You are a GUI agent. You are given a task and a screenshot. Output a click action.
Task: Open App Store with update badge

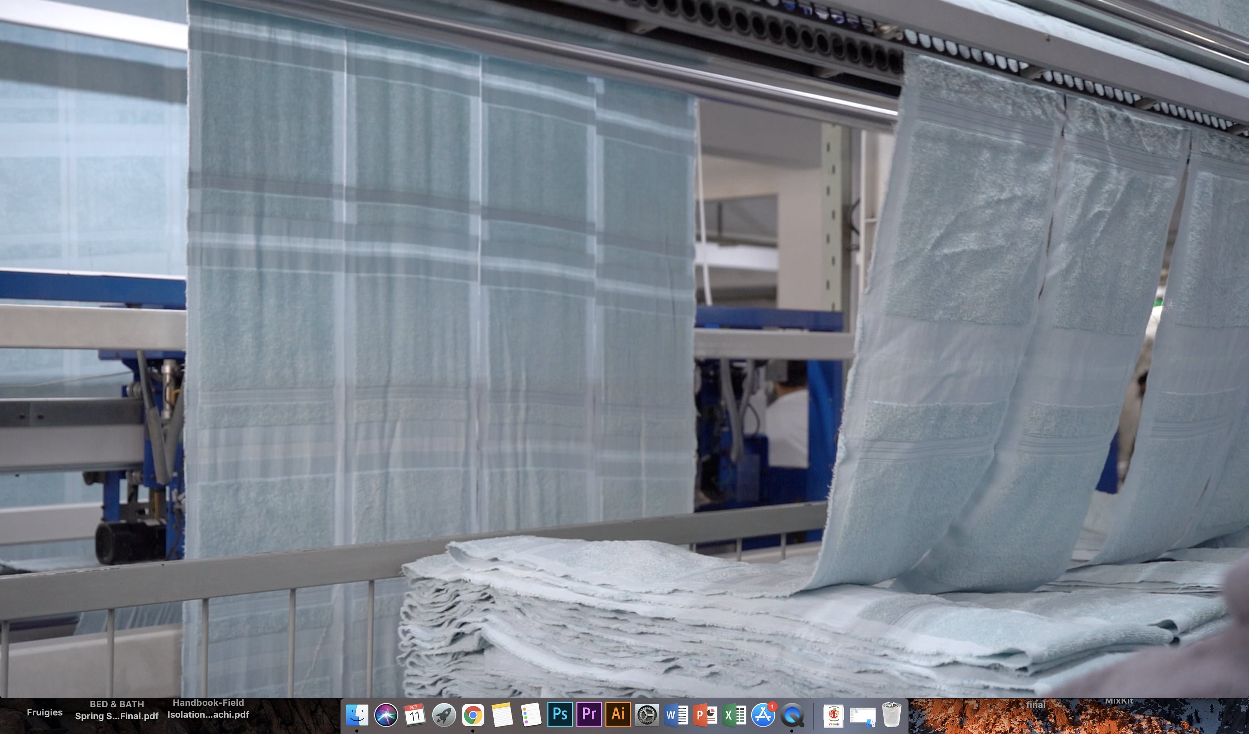(x=763, y=715)
